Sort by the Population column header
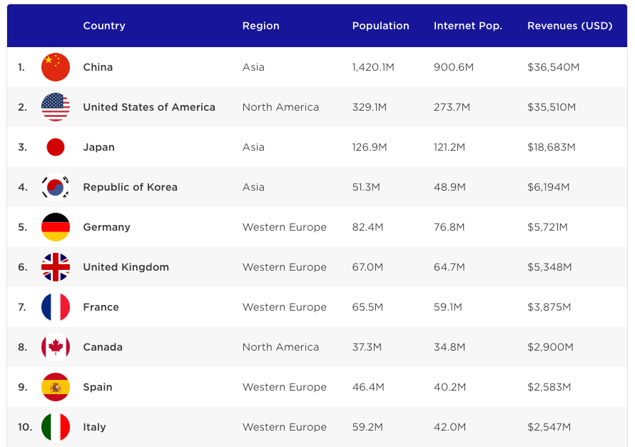635x447 pixels. click(380, 26)
